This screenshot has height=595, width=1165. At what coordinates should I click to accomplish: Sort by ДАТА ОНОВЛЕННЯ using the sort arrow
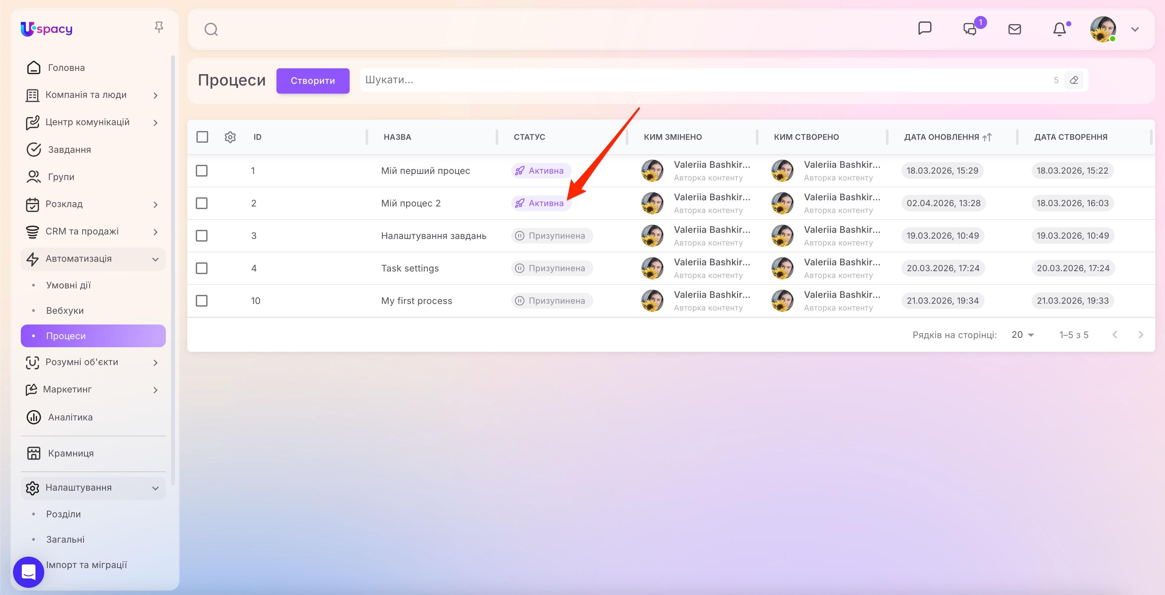[x=987, y=137]
